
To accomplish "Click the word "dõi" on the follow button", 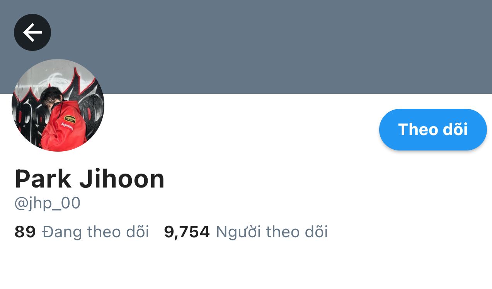I will click(455, 129).
